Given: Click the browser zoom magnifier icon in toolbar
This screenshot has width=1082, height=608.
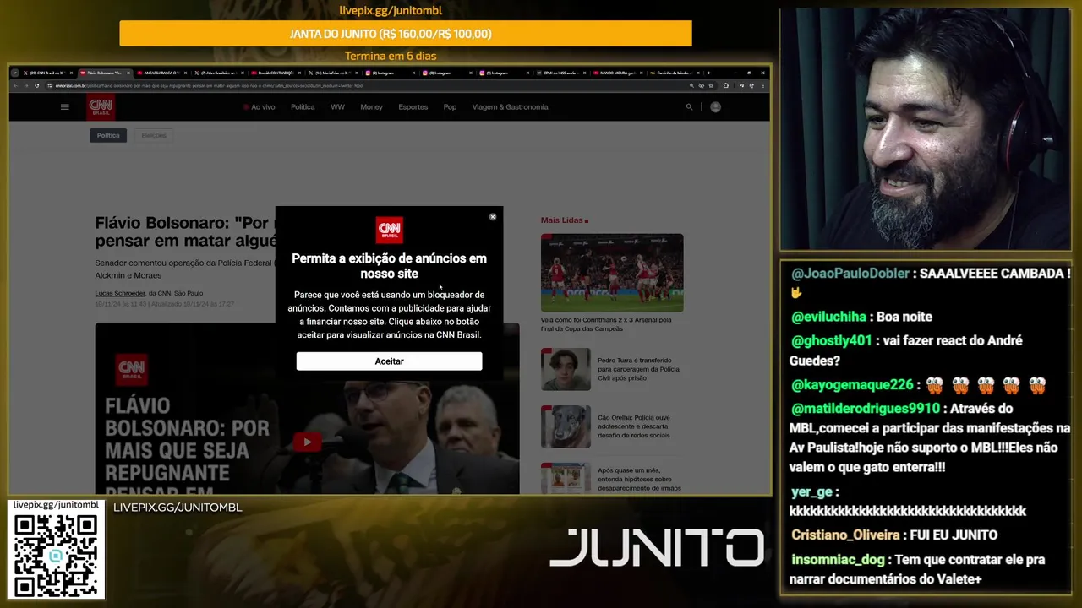Looking at the screenshot, I should (691, 85).
